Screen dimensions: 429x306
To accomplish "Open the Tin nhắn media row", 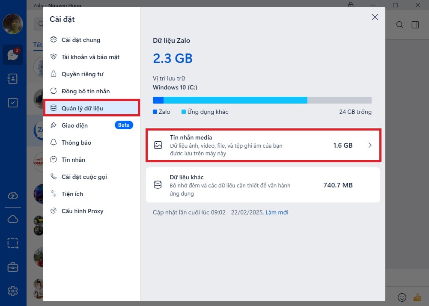I will tap(263, 145).
